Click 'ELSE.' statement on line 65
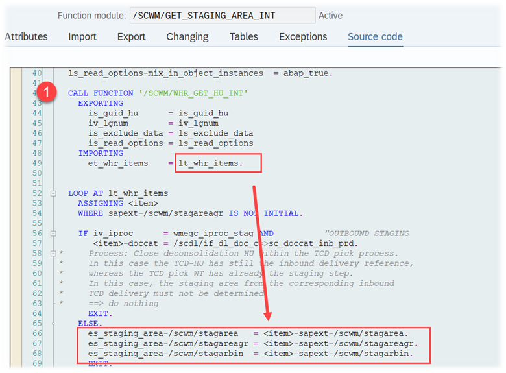 tap(90, 323)
